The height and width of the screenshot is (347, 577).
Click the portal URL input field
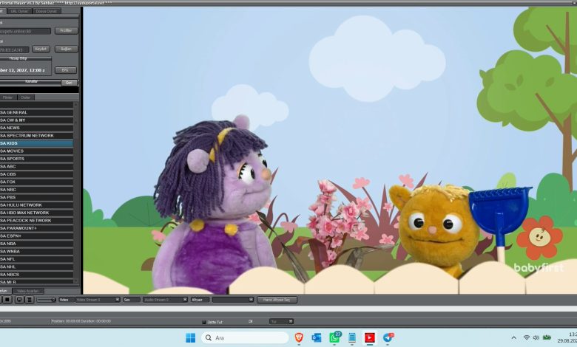[25, 31]
